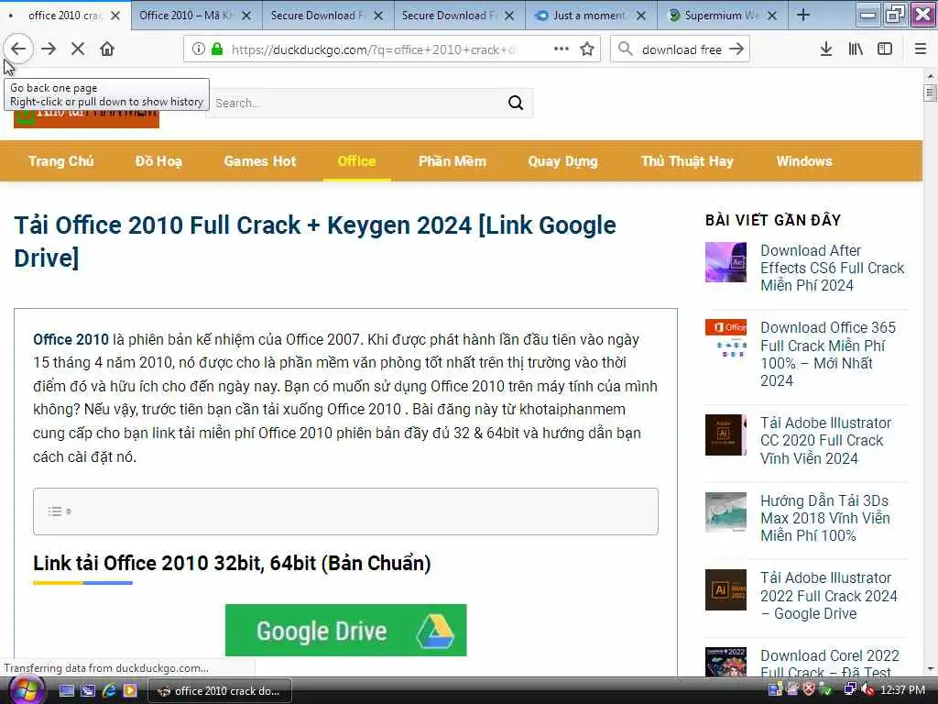Click the 12:37 PM system clock
Viewport: 938px width, 704px height.
pyautogui.click(x=902, y=690)
